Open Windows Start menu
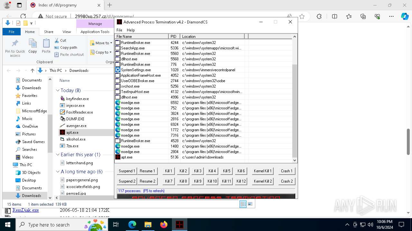This screenshot has height=231, width=412. coord(8,225)
